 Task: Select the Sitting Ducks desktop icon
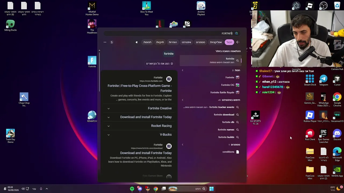(x=10, y=25)
